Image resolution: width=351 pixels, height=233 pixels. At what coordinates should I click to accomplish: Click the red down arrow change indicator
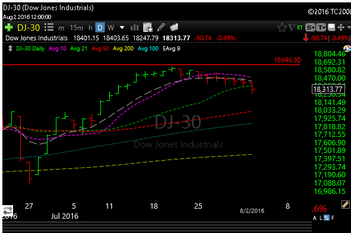pyautogui.click(x=305, y=38)
